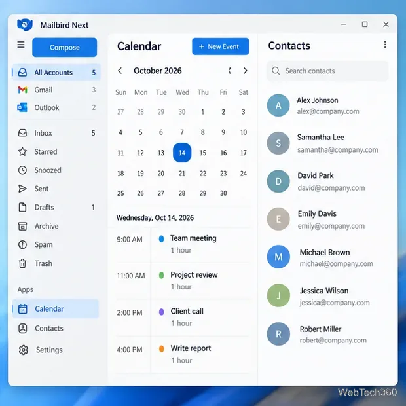Select the Calendar app in sidebar

tap(56, 308)
